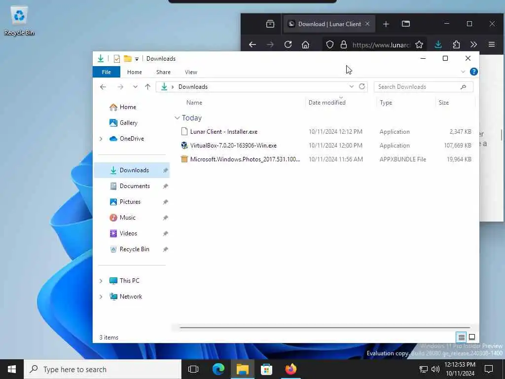This screenshot has height=379, width=505.
Task: Switch to the Share ribbon tab
Action: (x=163, y=72)
